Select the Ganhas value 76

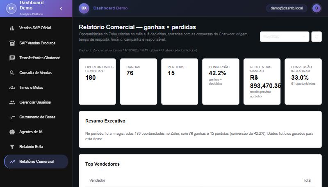pos(130,73)
